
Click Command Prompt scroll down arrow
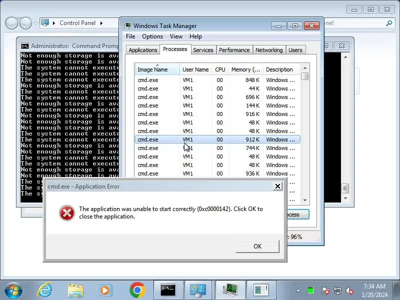345,198
